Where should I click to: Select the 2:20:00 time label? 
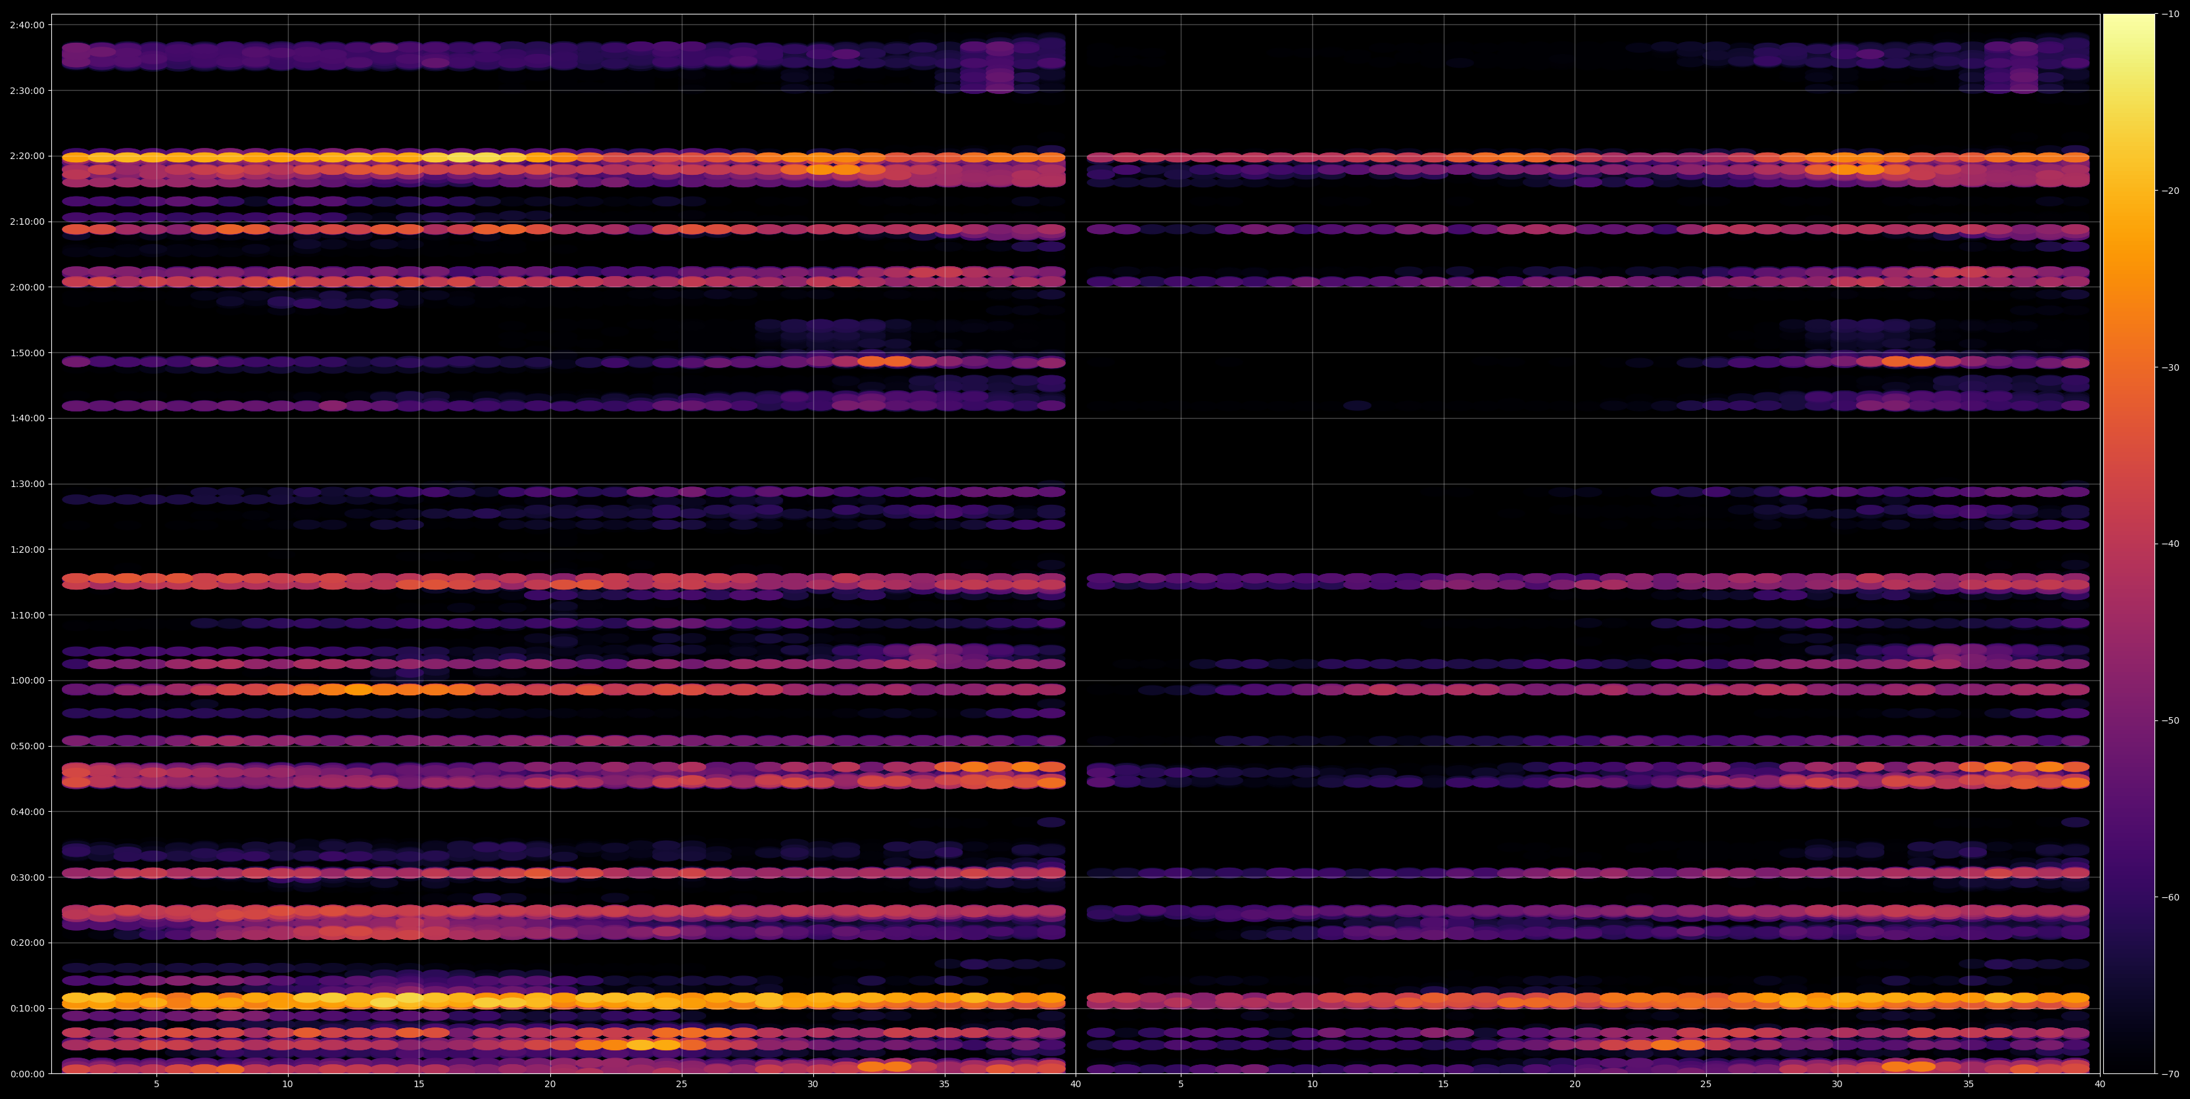click(27, 156)
